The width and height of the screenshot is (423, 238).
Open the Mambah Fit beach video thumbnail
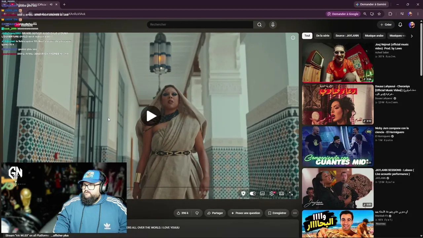pos(338,224)
